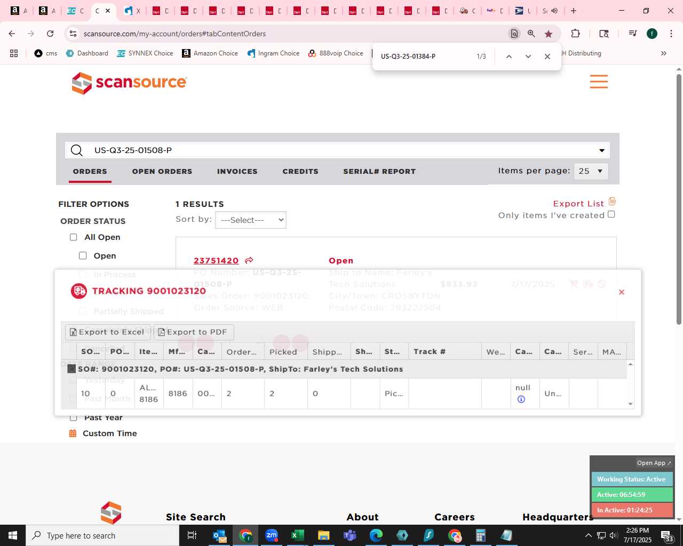
Task: Go to next find result
Action: point(528,57)
